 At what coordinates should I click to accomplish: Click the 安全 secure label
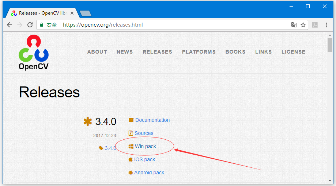[x=52, y=25]
